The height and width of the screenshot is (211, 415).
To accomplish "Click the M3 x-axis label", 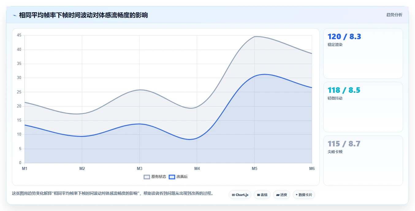I will pyautogui.click(x=139, y=168).
